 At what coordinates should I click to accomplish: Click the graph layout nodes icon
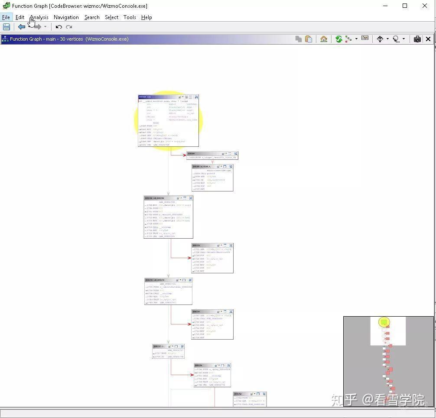(348, 39)
